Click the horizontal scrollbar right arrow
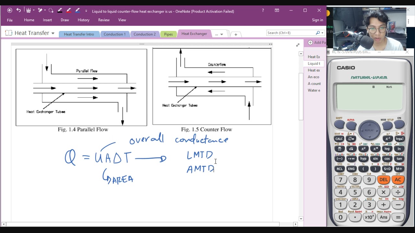Screen dimensions: 415x233 click(295, 224)
